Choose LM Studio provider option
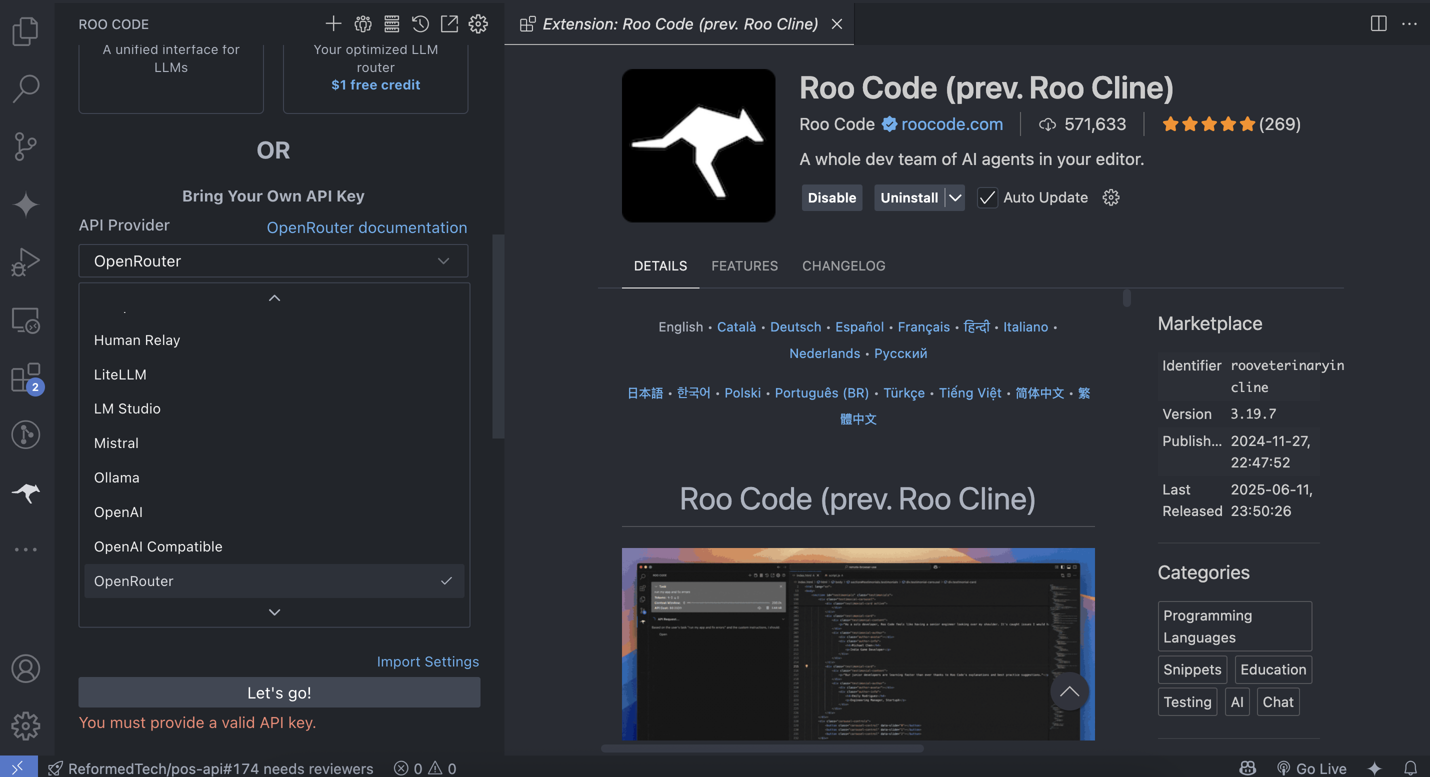The width and height of the screenshot is (1430, 777). tap(274, 409)
